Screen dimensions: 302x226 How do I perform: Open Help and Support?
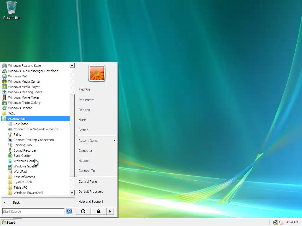pos(91,202)
